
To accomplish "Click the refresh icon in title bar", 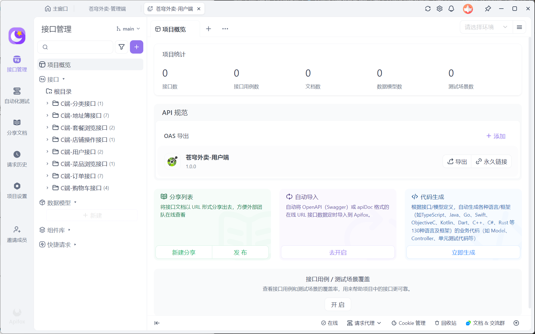I will tap(428, 9).
